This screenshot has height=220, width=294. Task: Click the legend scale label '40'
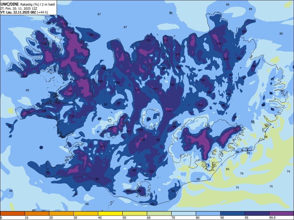coord(100,218)
